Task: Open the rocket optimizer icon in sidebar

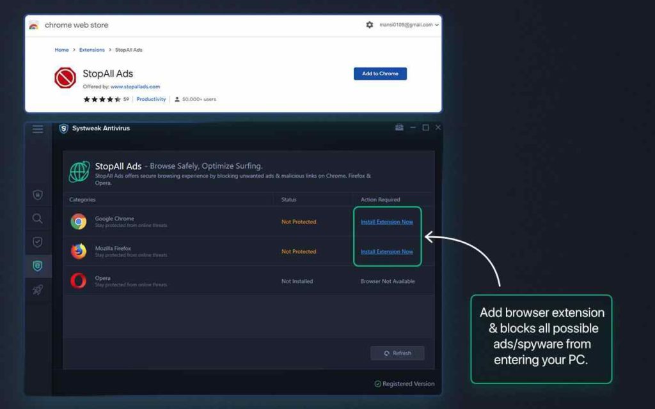Action: click(x=38, y=290)
